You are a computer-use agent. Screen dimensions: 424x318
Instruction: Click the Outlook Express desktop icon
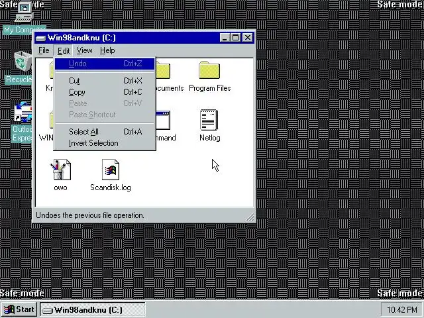pos(23,112)
